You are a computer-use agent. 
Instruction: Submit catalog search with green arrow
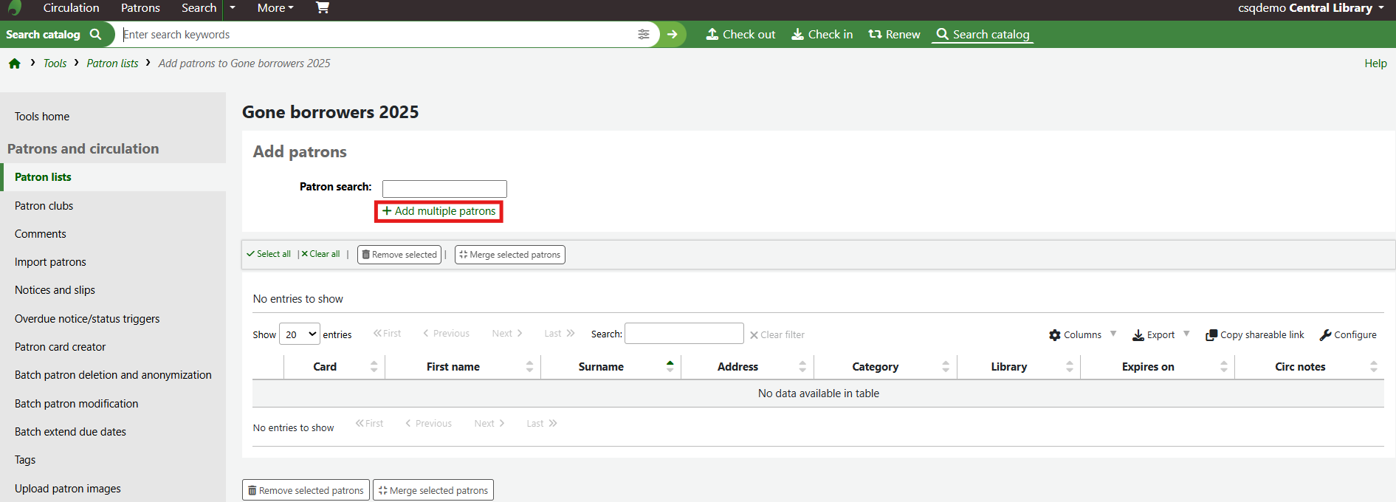tap(672, 35)
